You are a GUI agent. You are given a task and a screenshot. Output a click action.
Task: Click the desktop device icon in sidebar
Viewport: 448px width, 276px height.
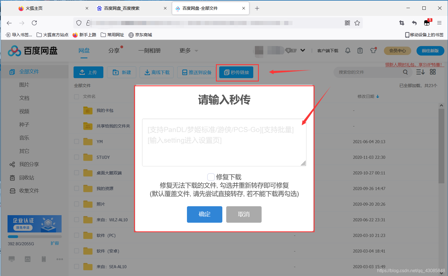11,259
